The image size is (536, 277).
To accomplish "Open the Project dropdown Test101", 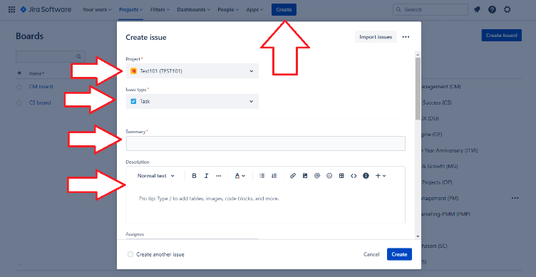I will tap(192, 71).
